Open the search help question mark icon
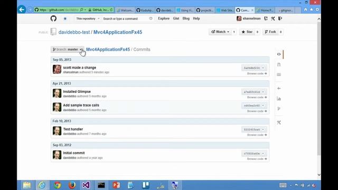338x190 pixels. click(151, 18)
